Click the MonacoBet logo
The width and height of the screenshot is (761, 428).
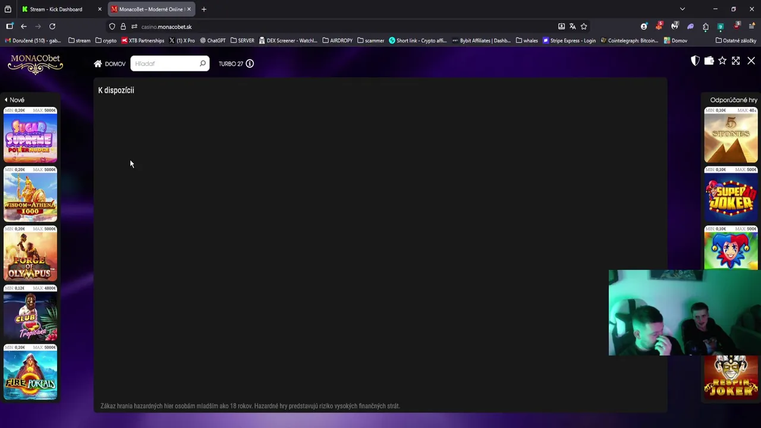[x=35, y=64]
